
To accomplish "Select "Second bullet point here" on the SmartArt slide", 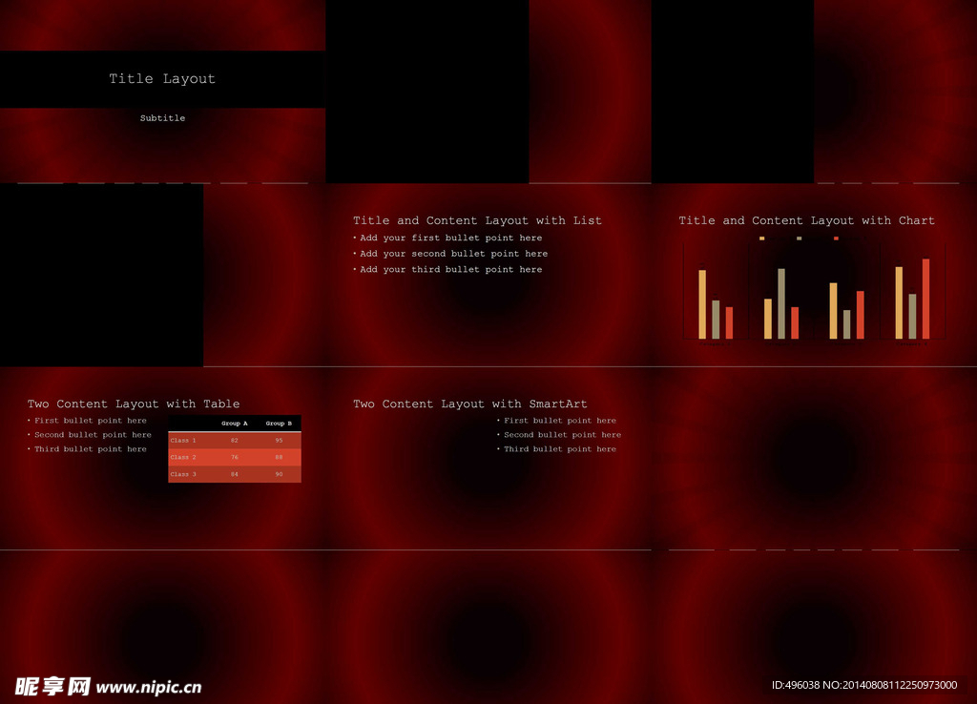I will point(562,435).
